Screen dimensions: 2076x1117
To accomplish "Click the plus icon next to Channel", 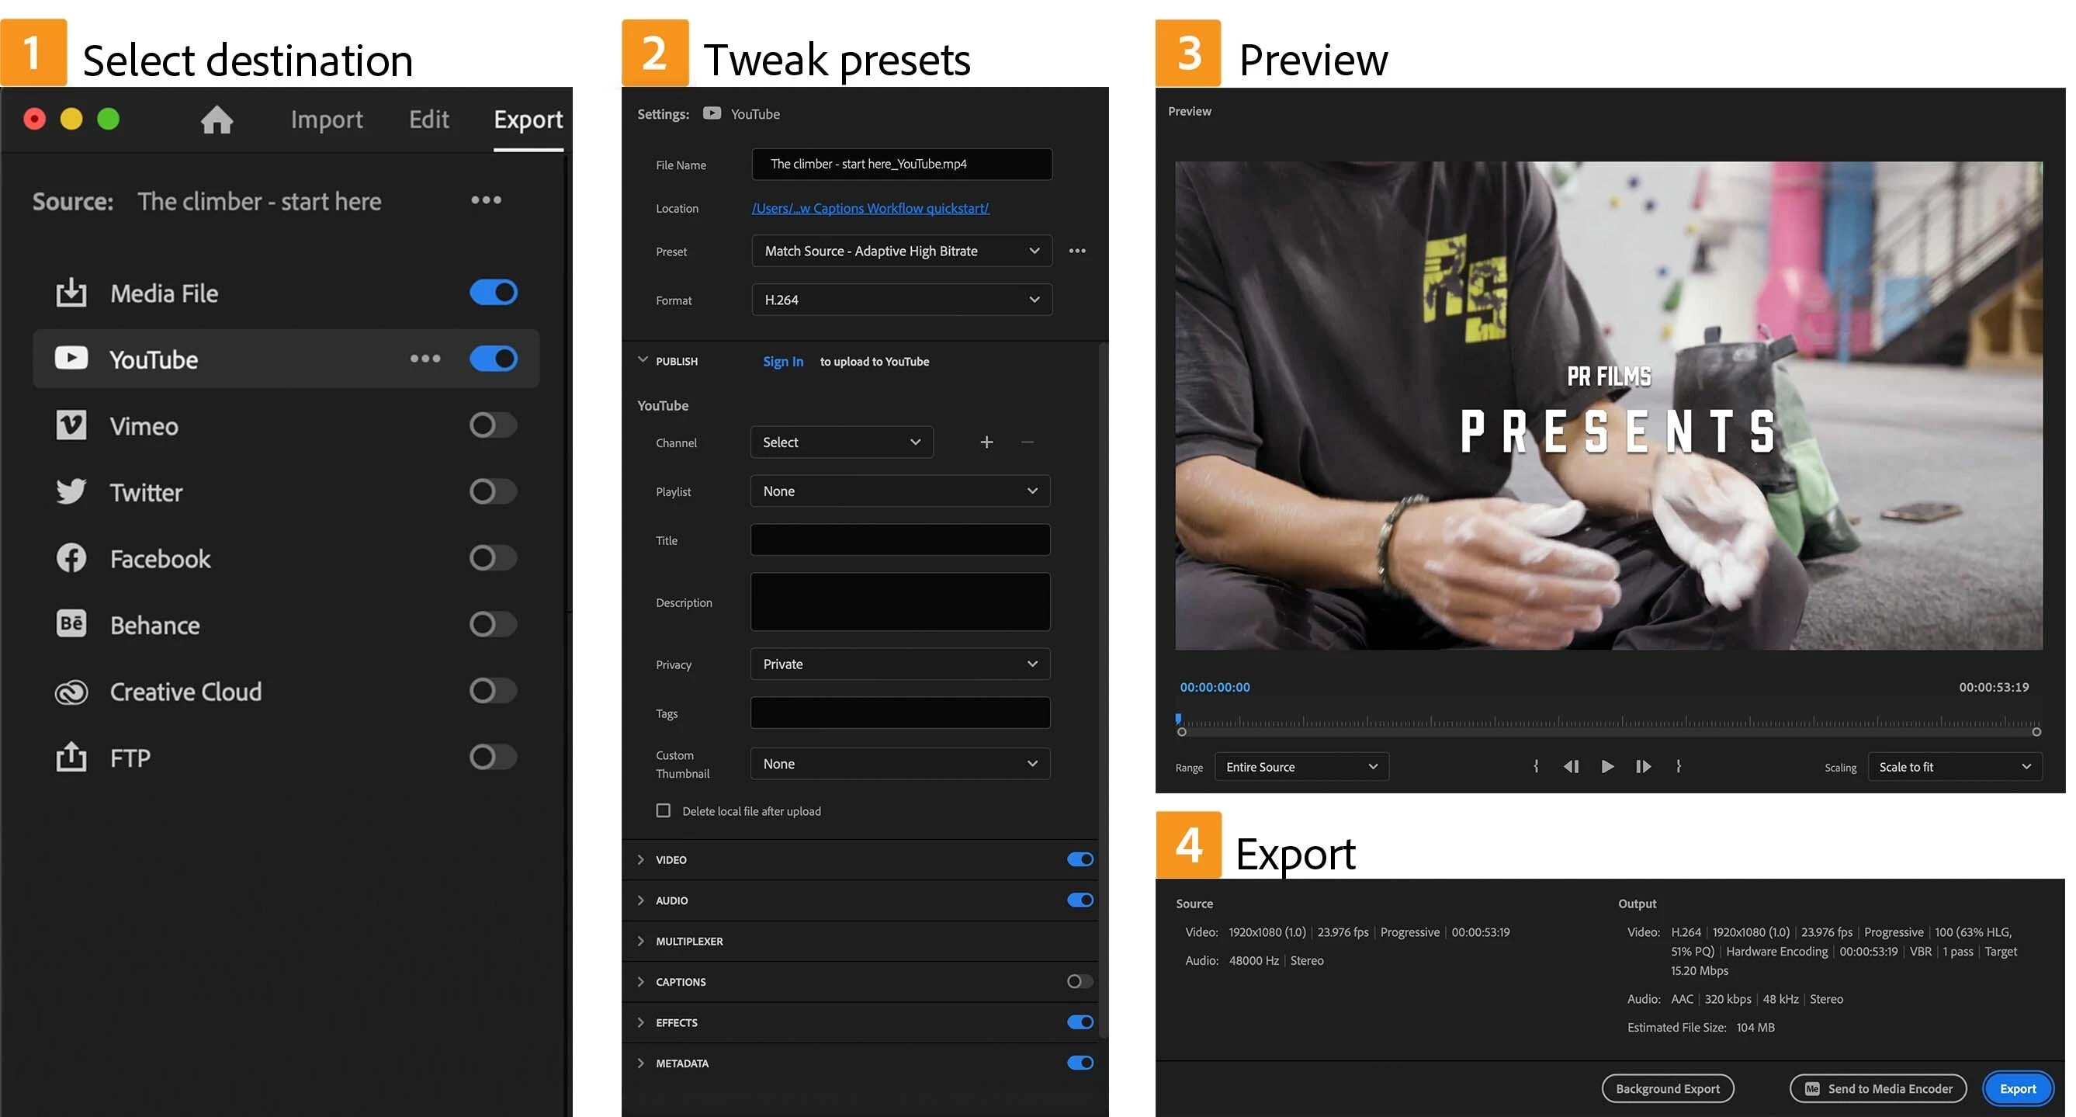I will (986, 442).
